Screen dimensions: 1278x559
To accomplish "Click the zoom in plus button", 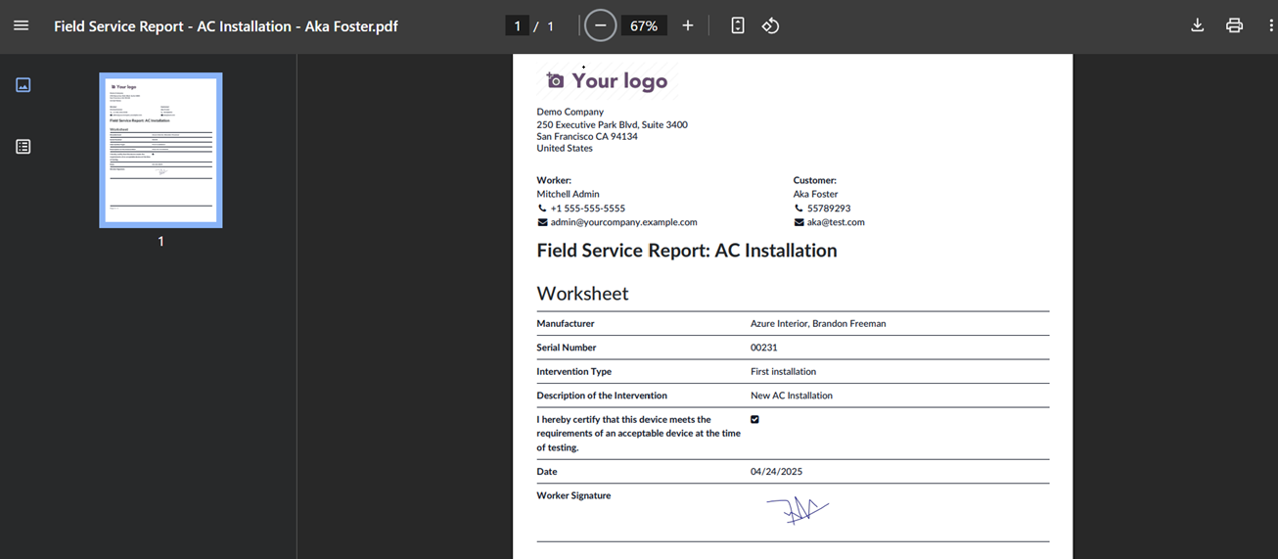I will [688, 25].
